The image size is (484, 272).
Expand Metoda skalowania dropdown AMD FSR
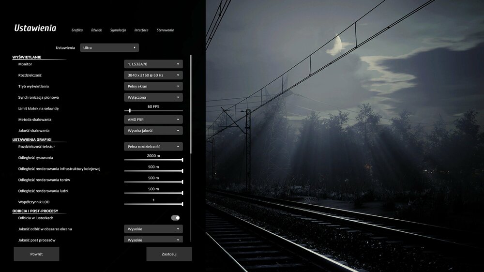point(153,120)
